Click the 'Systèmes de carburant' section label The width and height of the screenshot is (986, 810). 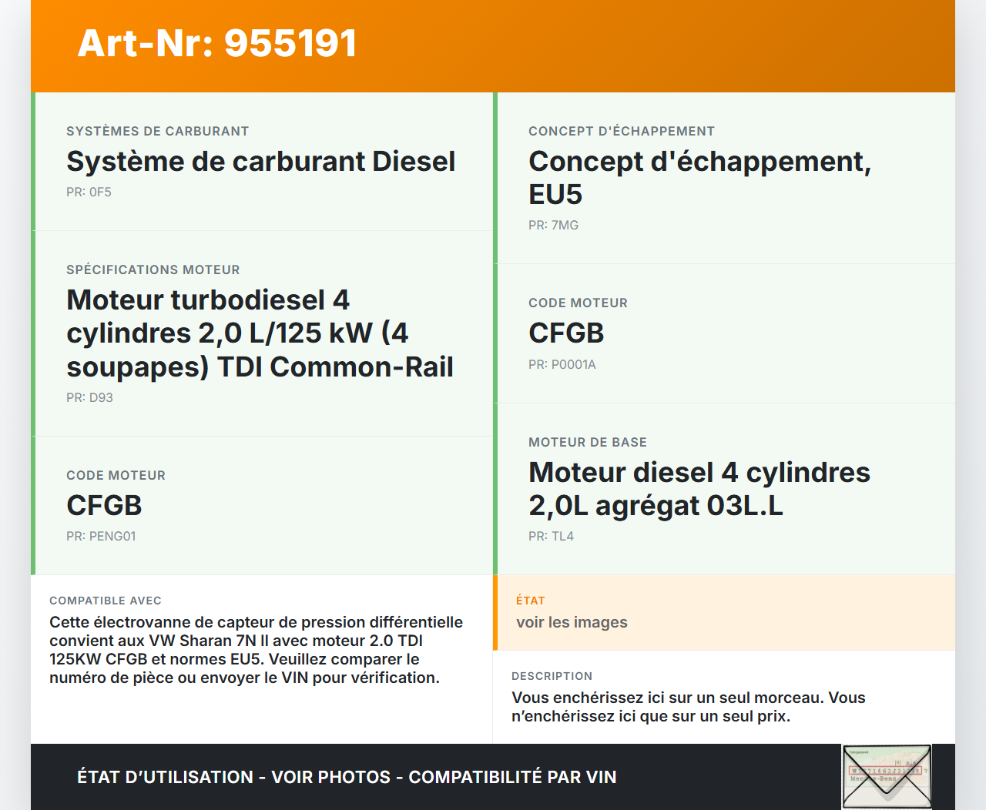(x=157, y=132)
